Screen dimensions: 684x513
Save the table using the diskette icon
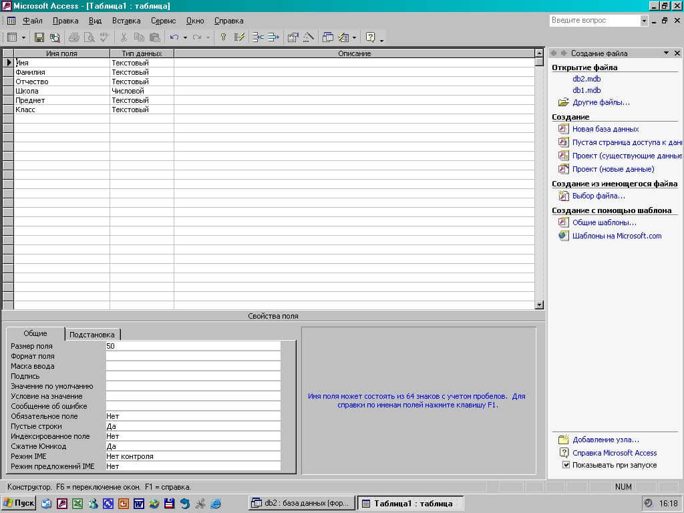(37, 37)
